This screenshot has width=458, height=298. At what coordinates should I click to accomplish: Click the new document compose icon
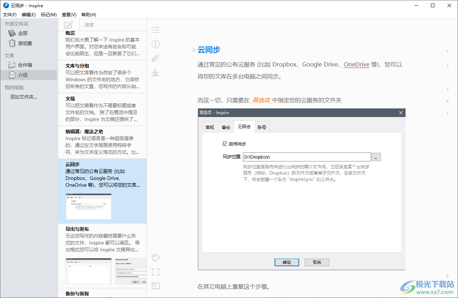68,25
